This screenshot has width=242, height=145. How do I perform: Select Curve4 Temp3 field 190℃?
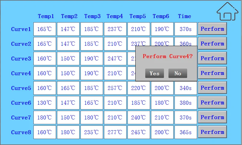click(x=92, y=73)
